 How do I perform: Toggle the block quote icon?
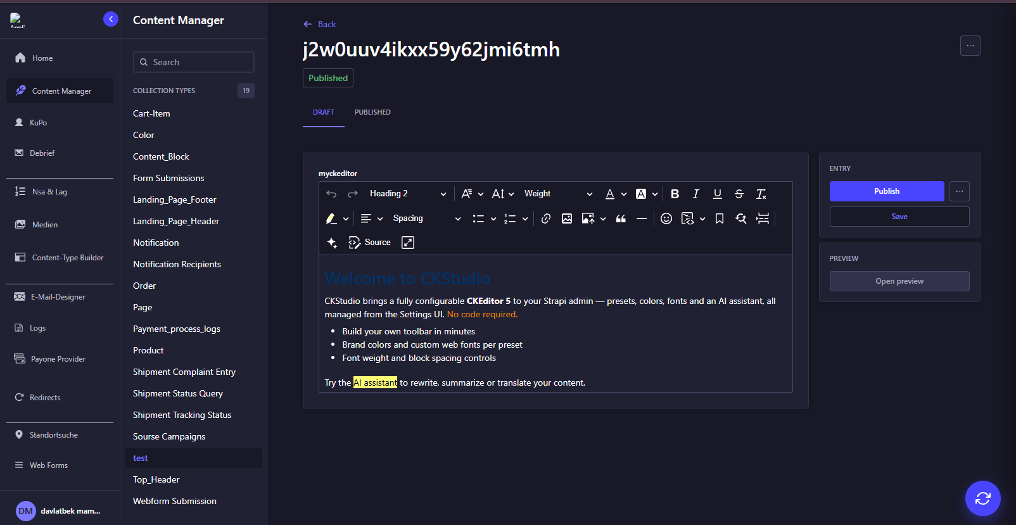coord(621,218)
